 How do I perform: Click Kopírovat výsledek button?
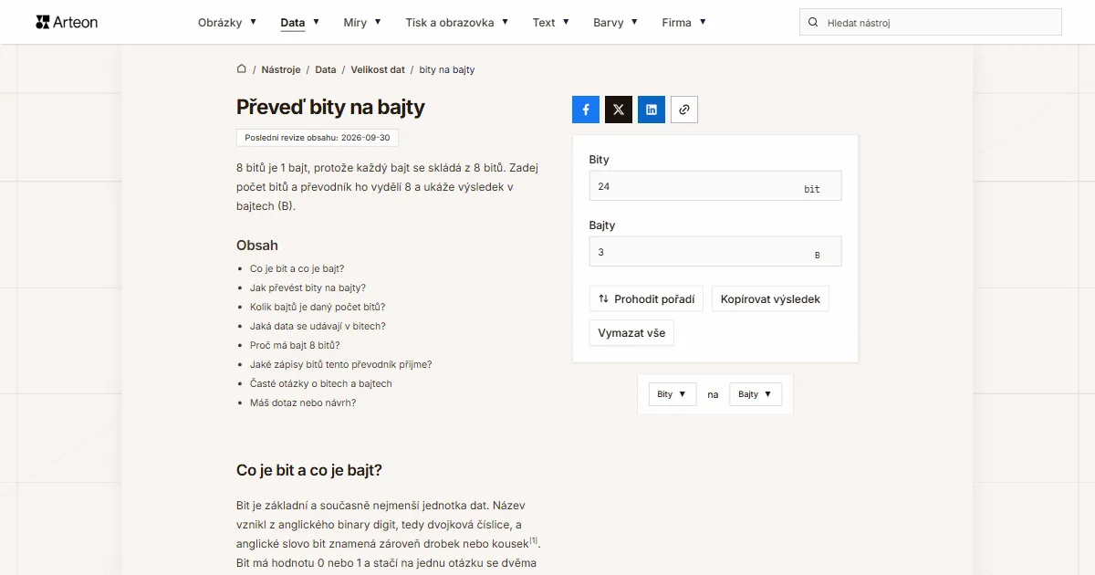(770, 298)
